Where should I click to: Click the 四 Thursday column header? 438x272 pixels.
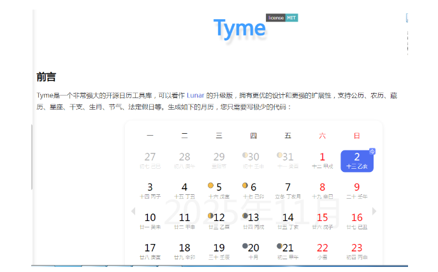click(x=253, y=136)
